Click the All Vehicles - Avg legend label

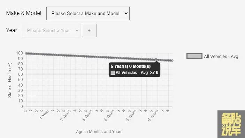tap(221, 56)
